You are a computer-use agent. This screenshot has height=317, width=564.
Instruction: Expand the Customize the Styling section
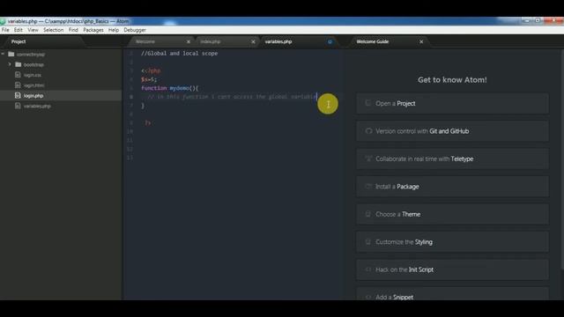[452, 242]
